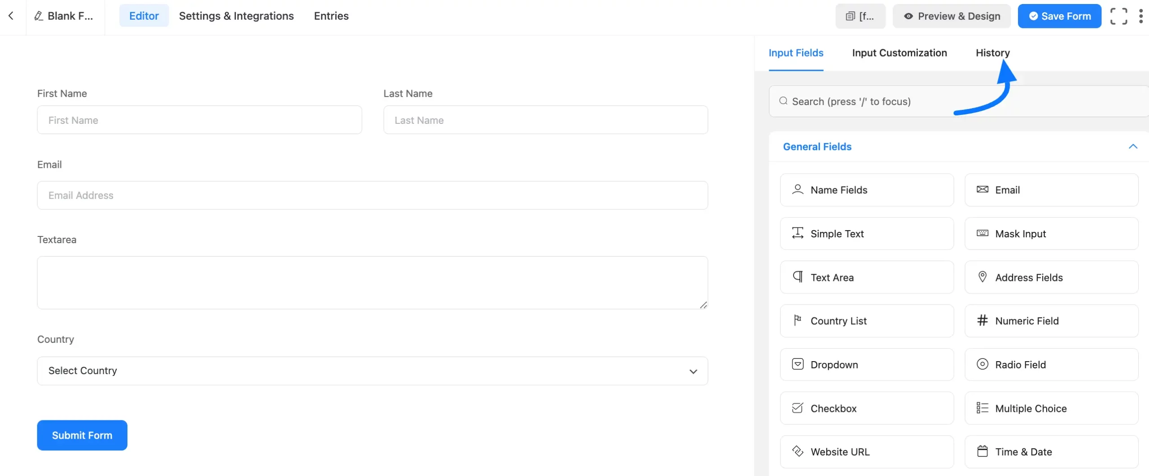Click the shortcode copy icon
Image resolution: width=1149 pixels, height=476 pixels.
pyautogui.click(x=850, y=17)
